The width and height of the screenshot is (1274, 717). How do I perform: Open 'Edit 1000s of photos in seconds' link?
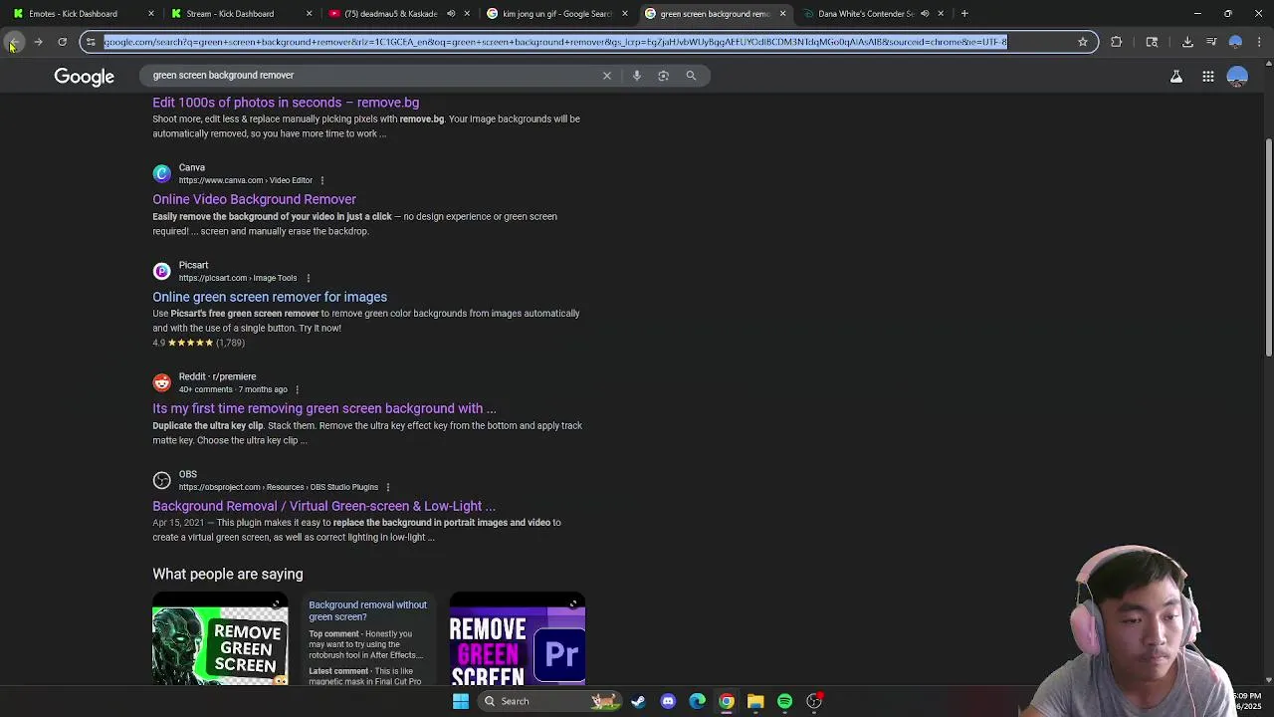(x=286, y=103)
